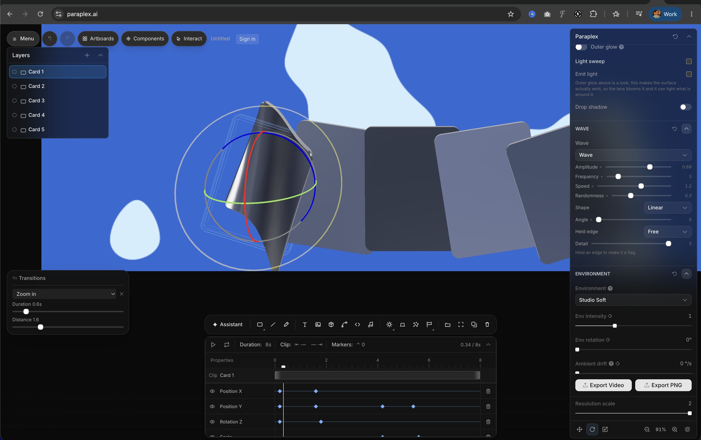701x440 pixels.
Task: Open the Wave type dropdown
Action: pos(633,155)
